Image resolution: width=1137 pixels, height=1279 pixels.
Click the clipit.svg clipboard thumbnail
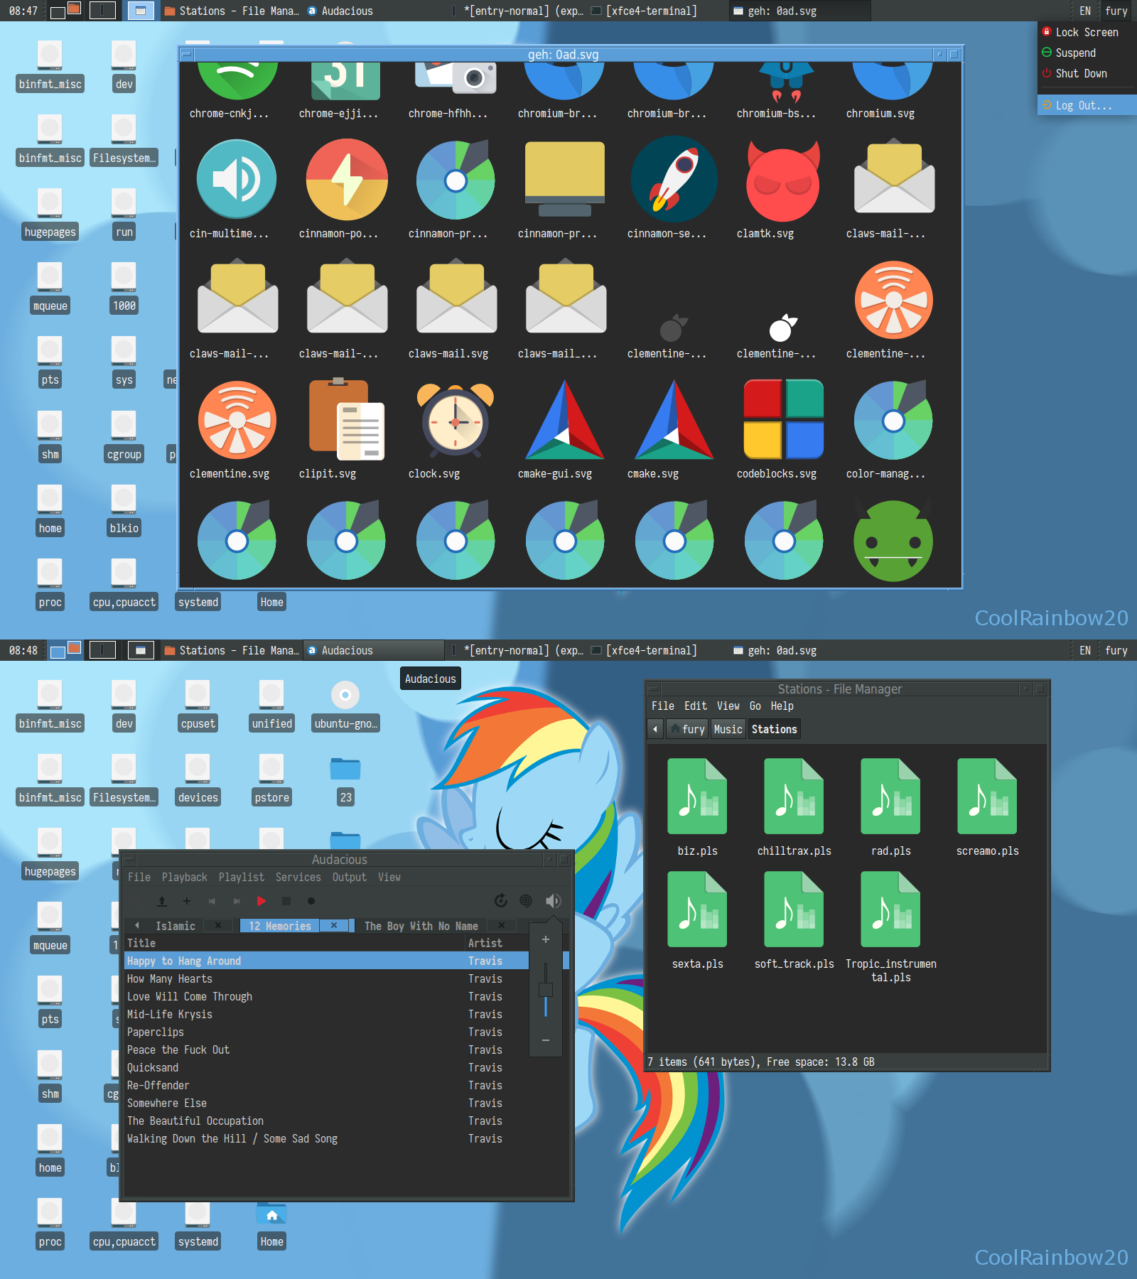pos(347,420)
